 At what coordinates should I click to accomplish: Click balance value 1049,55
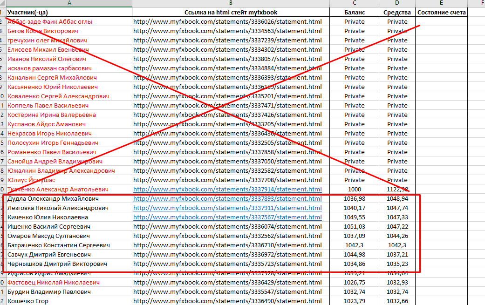click(354, 217)
